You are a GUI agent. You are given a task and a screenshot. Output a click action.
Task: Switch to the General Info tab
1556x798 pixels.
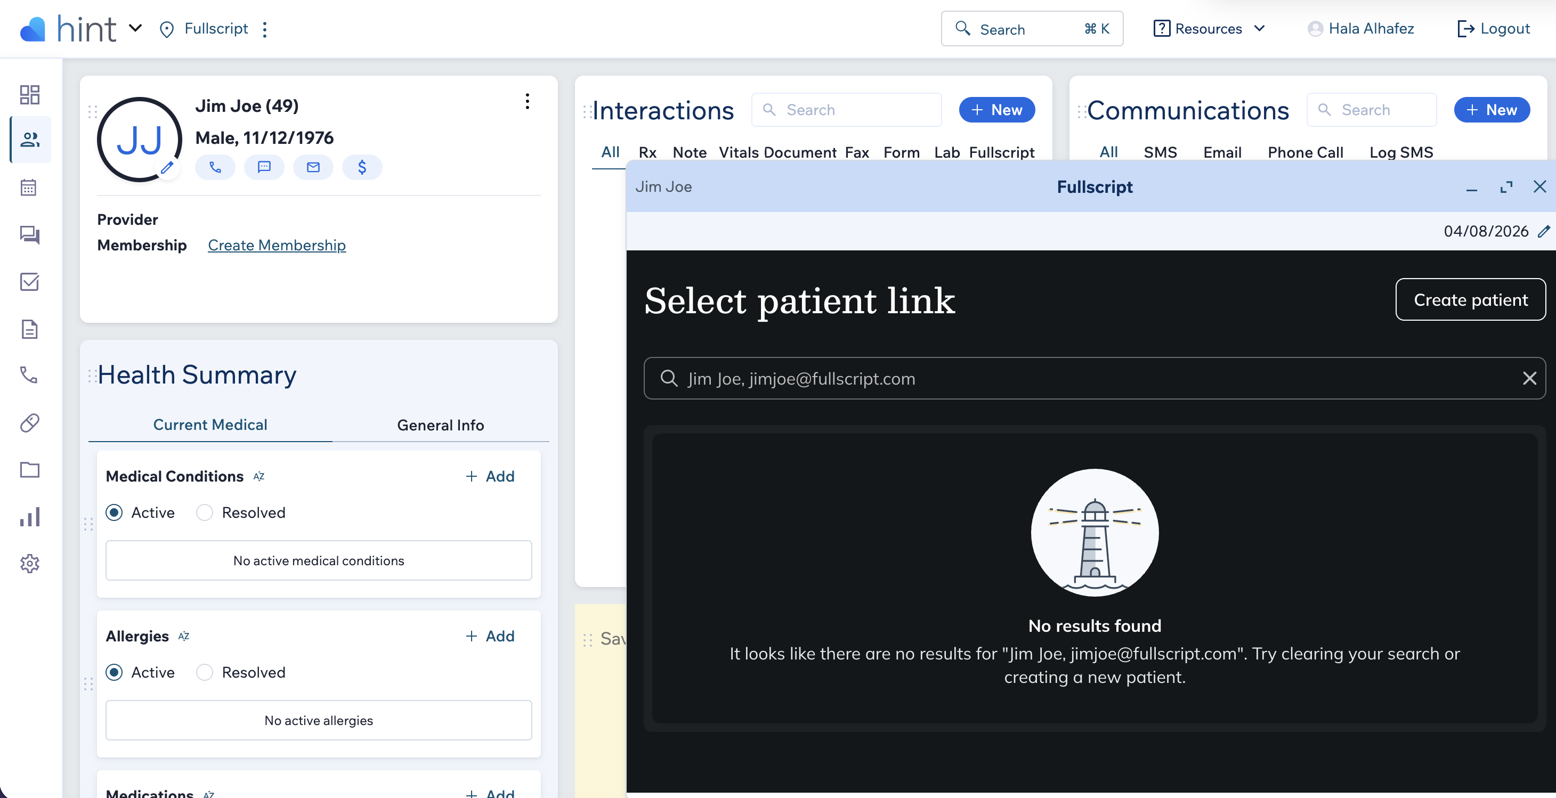[x=440, y=425]
